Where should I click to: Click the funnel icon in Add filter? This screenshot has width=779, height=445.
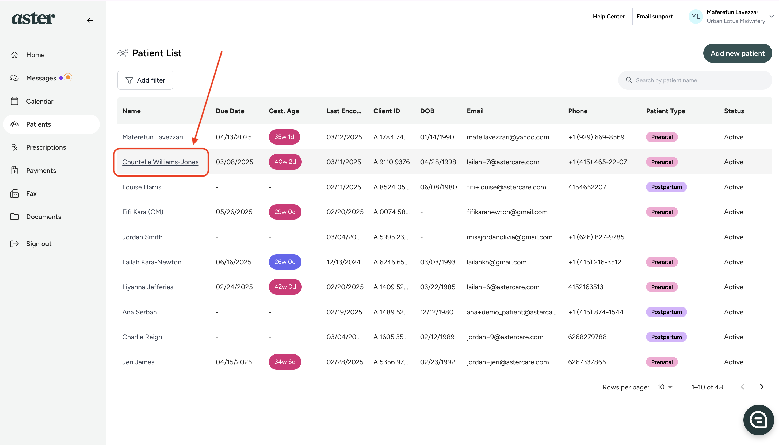129,80
